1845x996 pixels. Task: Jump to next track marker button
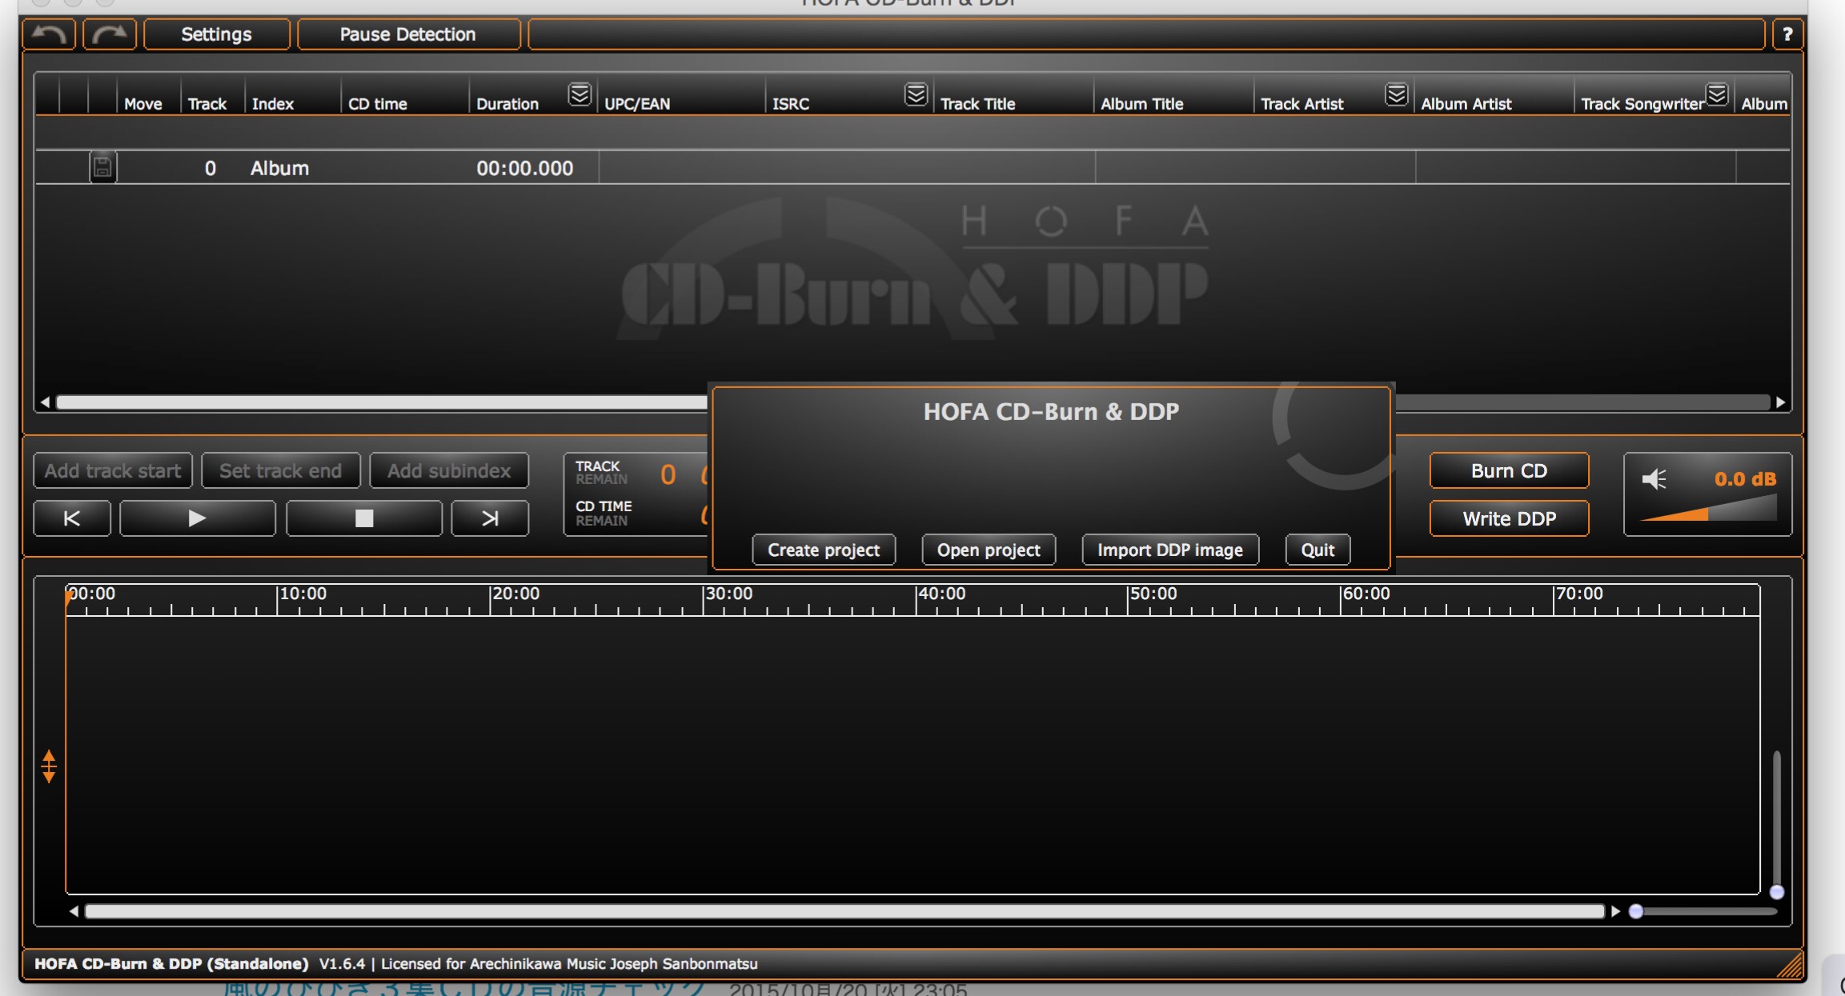coord(490,518)
